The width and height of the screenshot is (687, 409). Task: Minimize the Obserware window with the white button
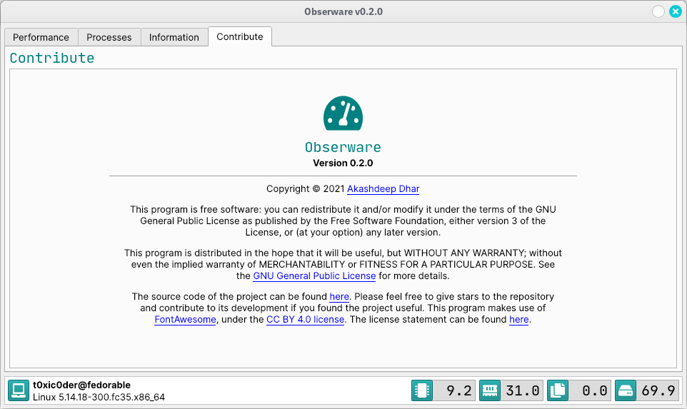[x=658, y=12]
